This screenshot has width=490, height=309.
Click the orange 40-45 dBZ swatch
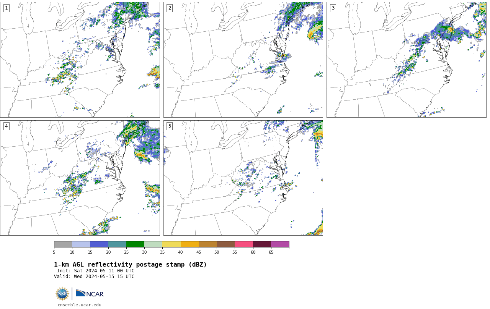point(189,244)
